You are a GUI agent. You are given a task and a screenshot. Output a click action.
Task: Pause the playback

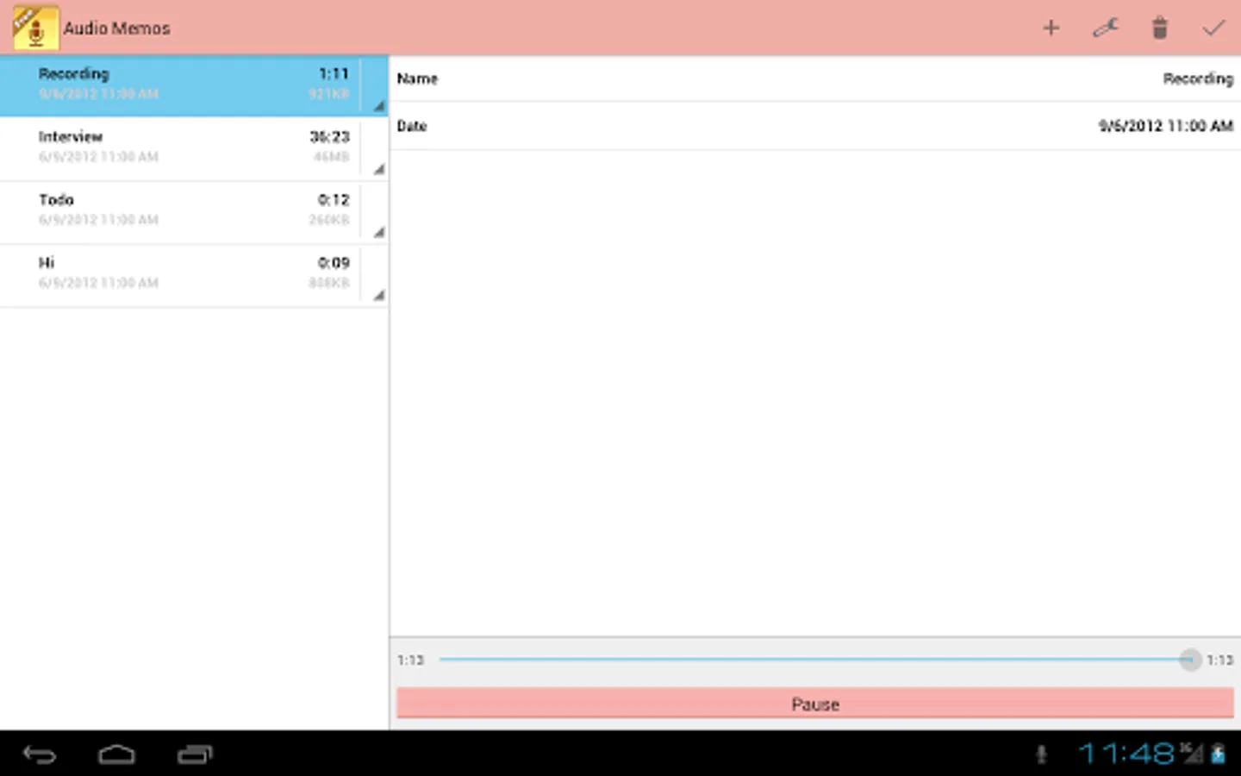coord(814,704)
